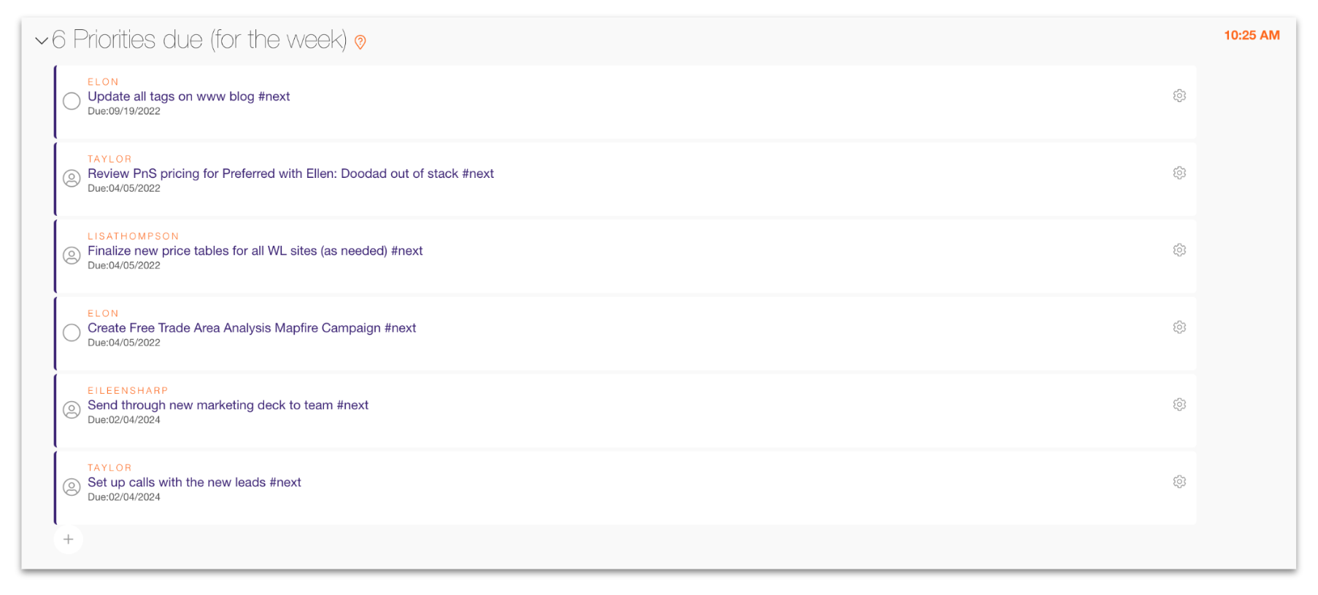Open gear icon for Set up calls task
Image resolution: width=1318 pixels, height=595 pixels.
click(x=1179, y=482)
